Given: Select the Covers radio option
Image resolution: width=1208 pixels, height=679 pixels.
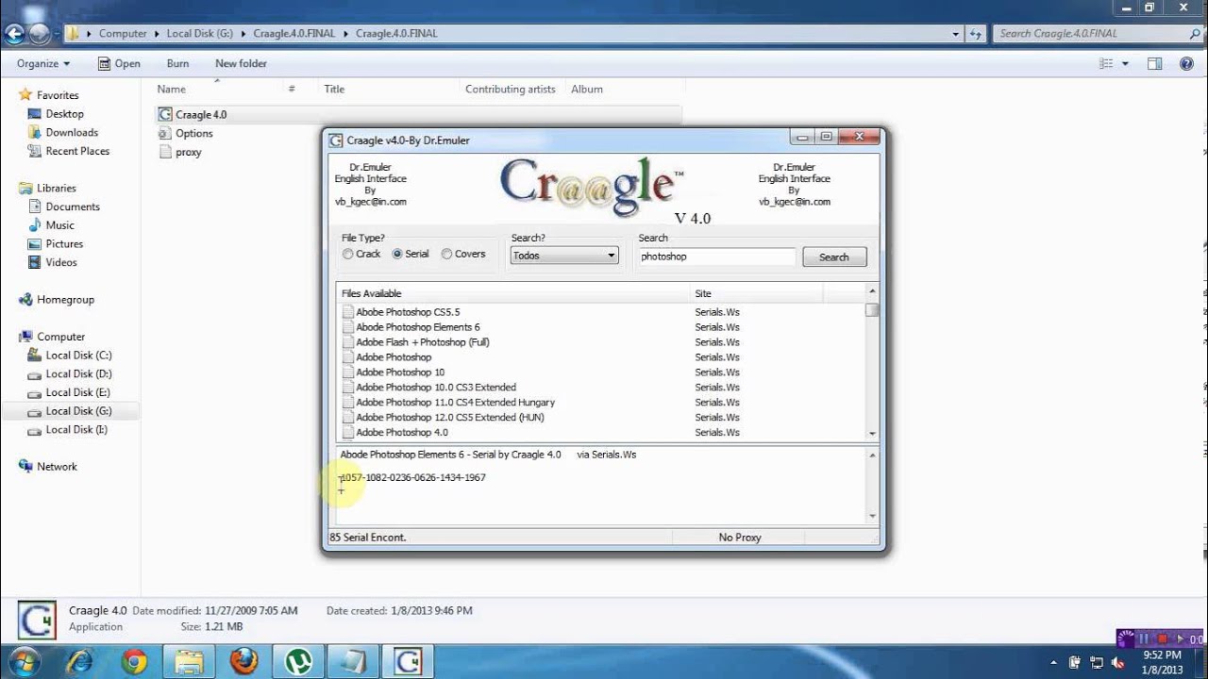Looking at the screenshot, I should pos(447,254).
